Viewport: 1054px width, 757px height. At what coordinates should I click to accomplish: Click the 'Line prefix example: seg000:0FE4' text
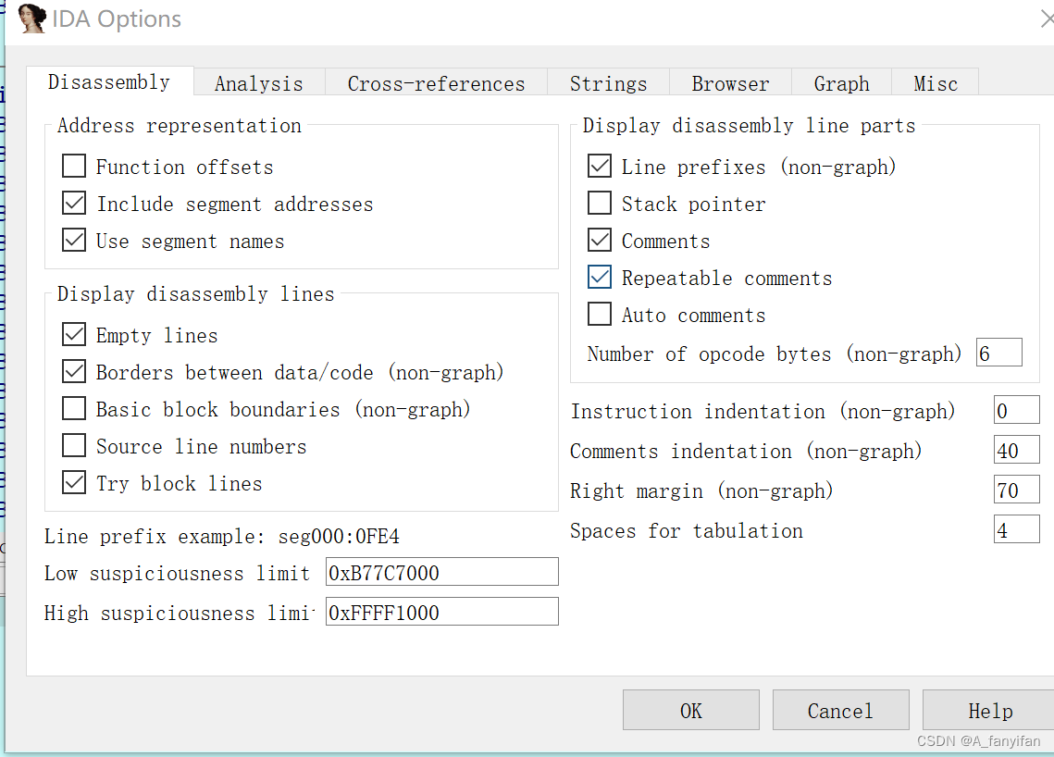pyautogui.click(x=222, y=537)
